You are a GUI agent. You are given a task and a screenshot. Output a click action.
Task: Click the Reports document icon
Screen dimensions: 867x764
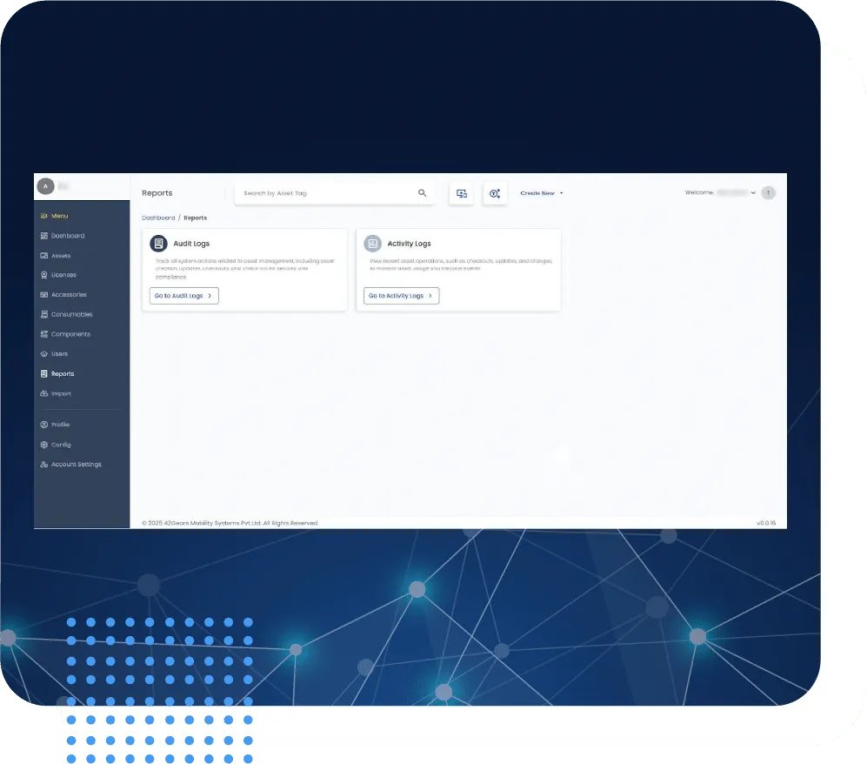coord(44,374)
